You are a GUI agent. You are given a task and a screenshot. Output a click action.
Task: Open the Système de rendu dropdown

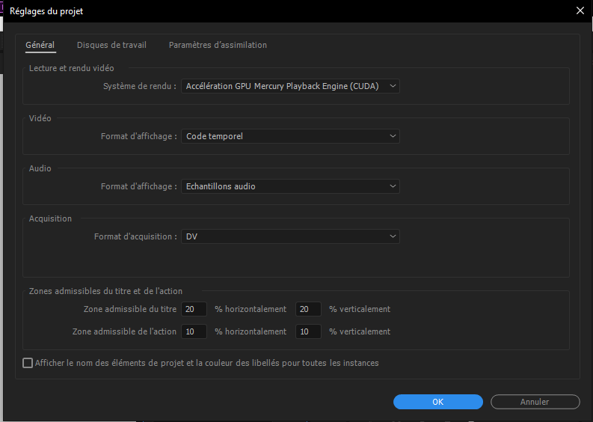290,86
